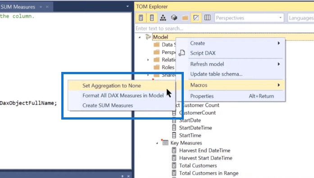Run the Create SUM Measures macro
The height and width of the screenshot is (178, 314).
click(x=122, y=105)
